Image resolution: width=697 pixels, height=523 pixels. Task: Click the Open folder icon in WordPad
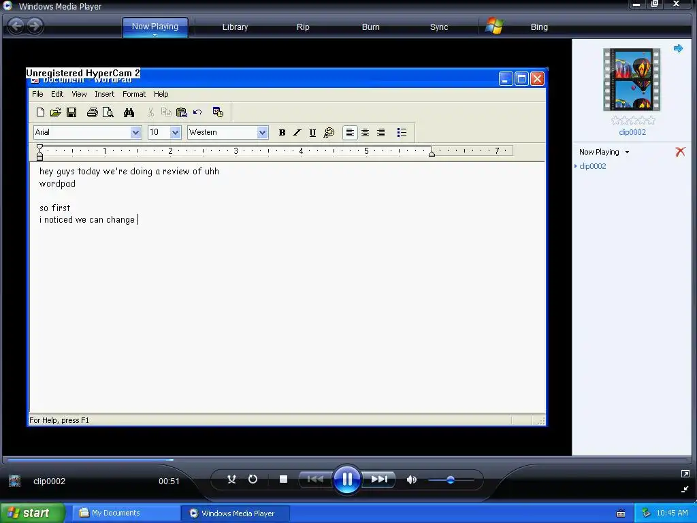(x=56, y=112)
